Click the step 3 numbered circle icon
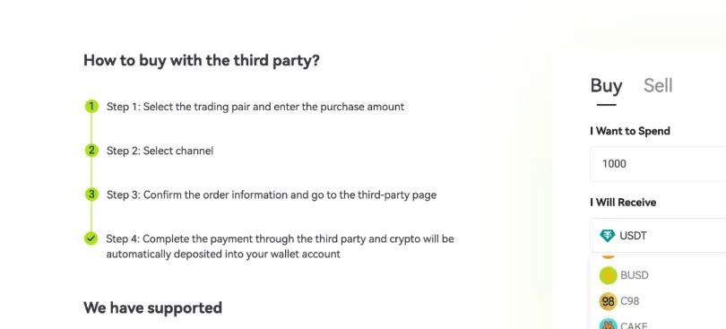Image resolution: width=726 pixels, height=329 pixels. click(x=91, y=195)
